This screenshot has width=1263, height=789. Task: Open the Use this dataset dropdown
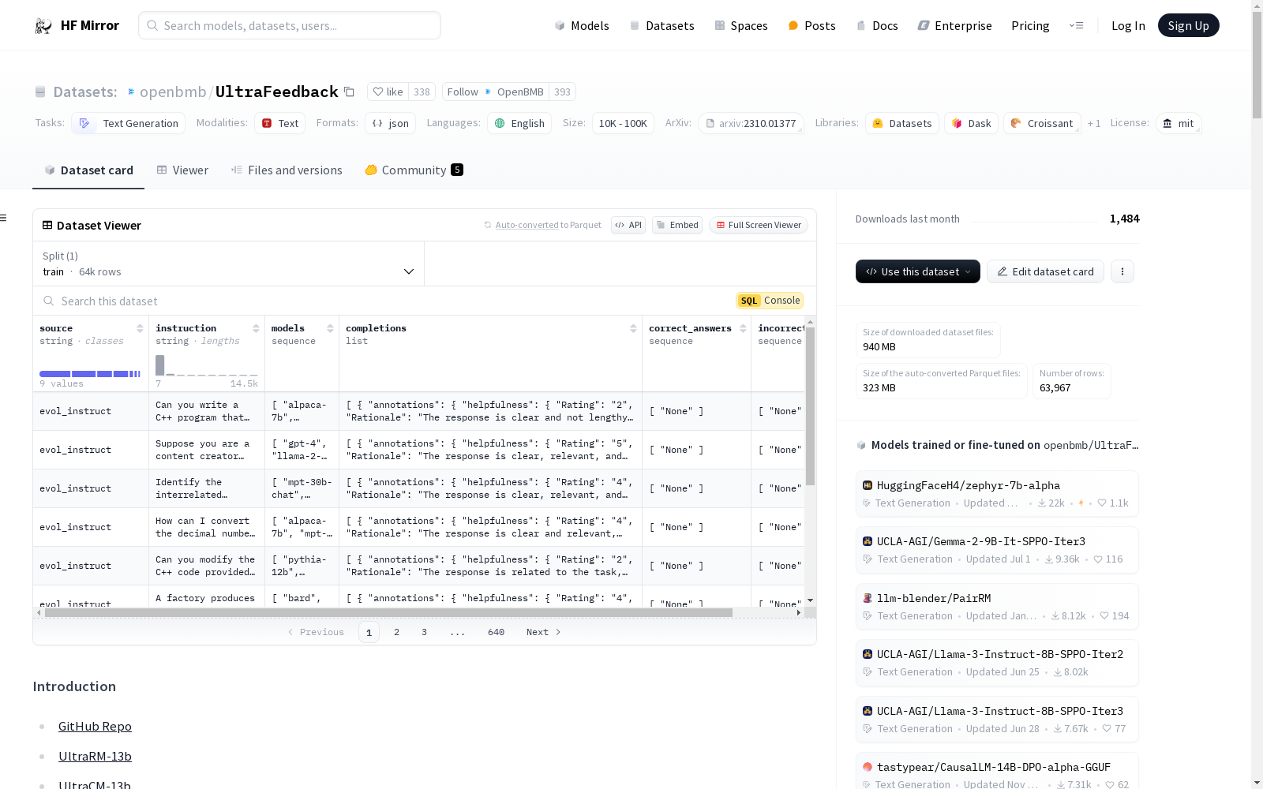(917, 271)
